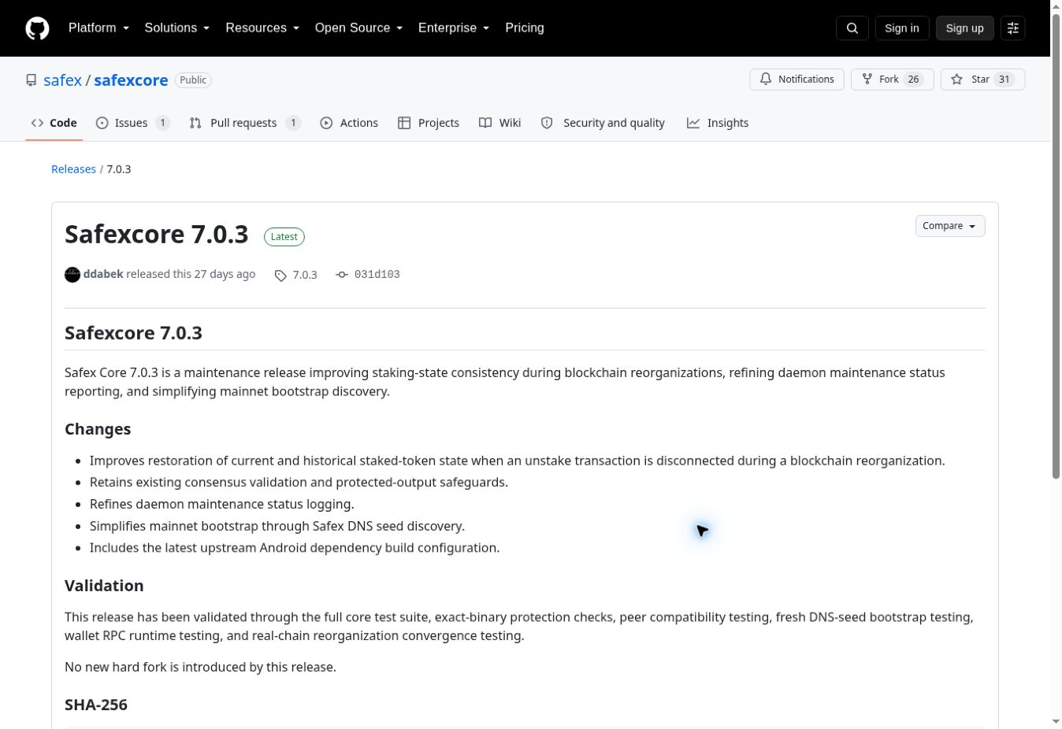Click the Fork icon
Viewport: 1062px width, 729px height.
pos(867,80)
